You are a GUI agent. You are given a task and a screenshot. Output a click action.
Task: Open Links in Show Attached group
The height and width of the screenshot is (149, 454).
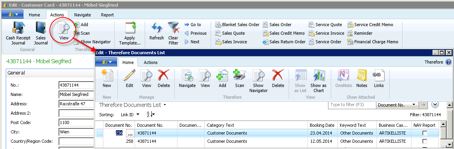(379, 78)
